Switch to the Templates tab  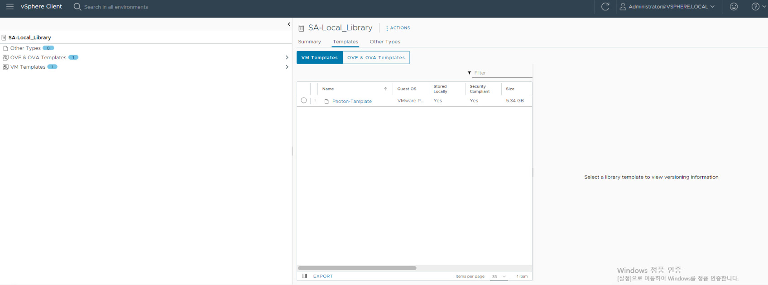click(346, 42)
